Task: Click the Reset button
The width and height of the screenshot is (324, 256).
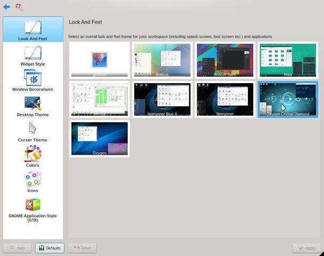Action: coord(82,248)
